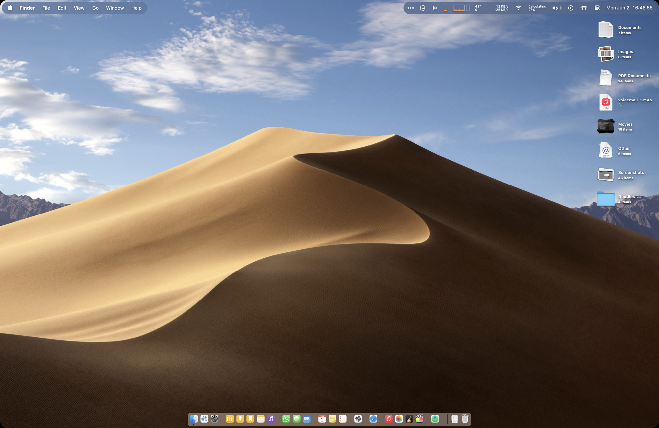Image resolution: width=659 pixels, height=428 pixels.
Task: Click the date and time clock
Action: point(629,8)
